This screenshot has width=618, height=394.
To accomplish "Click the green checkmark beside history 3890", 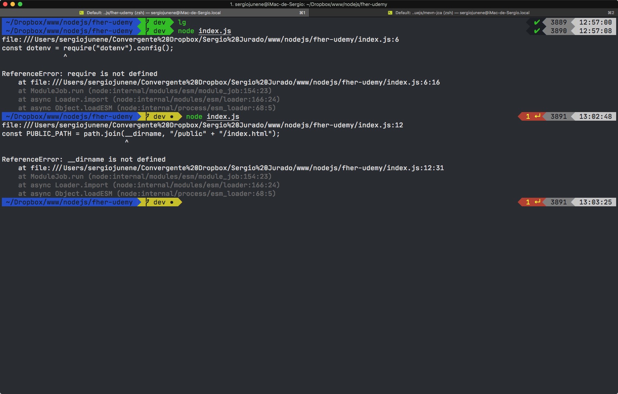I will (537, 31).
